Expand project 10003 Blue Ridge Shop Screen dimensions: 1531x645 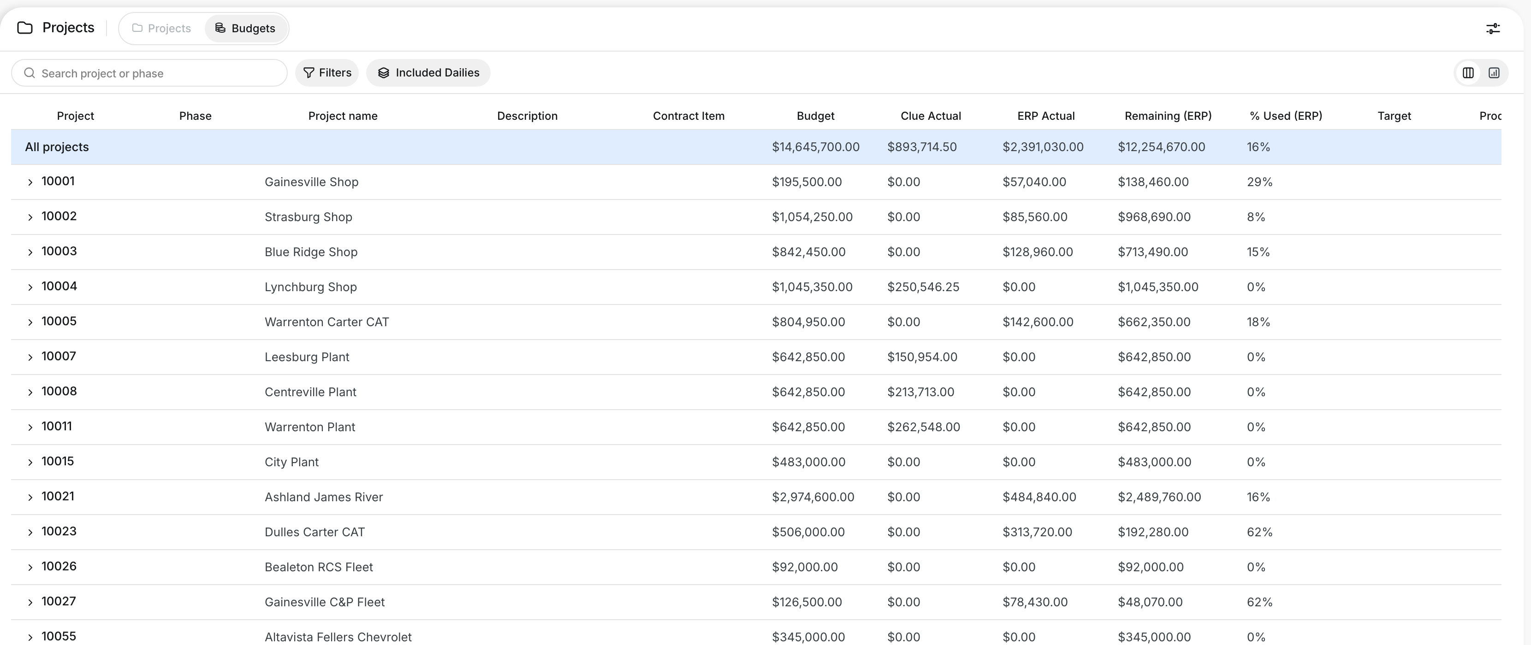(x=30, y=252)
